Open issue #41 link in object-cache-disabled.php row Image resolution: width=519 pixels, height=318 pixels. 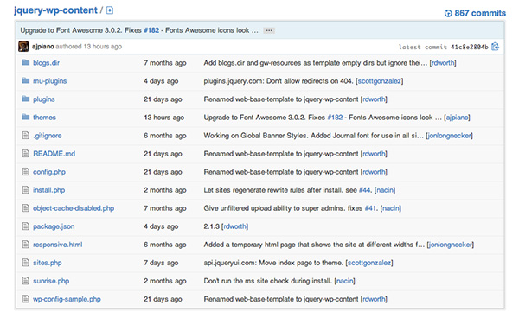pos(371,208)
